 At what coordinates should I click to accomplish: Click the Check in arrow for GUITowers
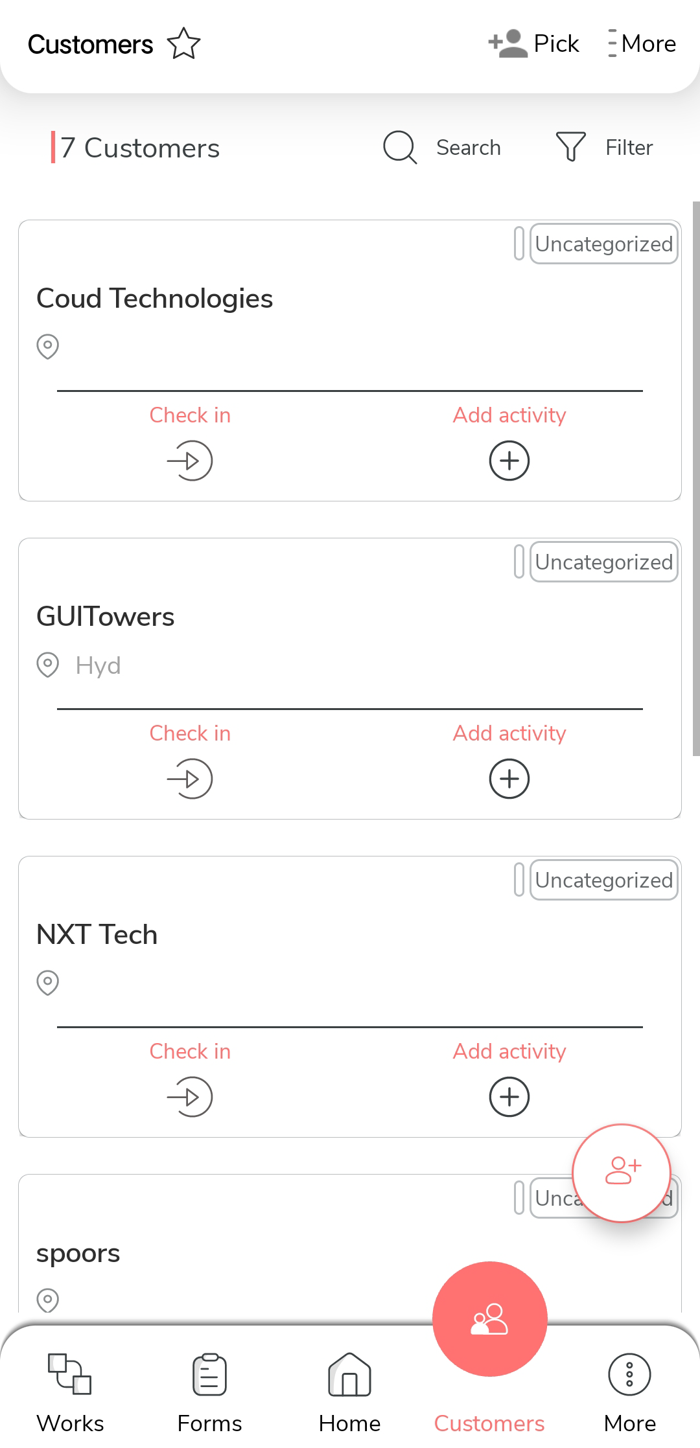point(190,778)
